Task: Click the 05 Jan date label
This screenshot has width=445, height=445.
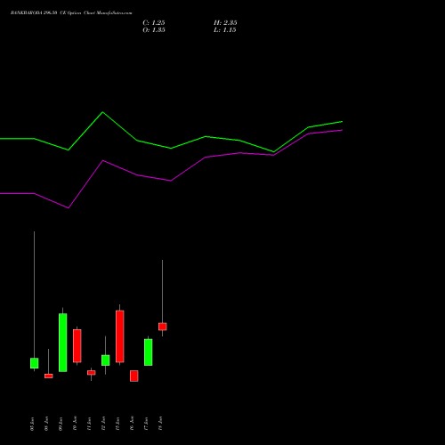Action: point(32,424)
